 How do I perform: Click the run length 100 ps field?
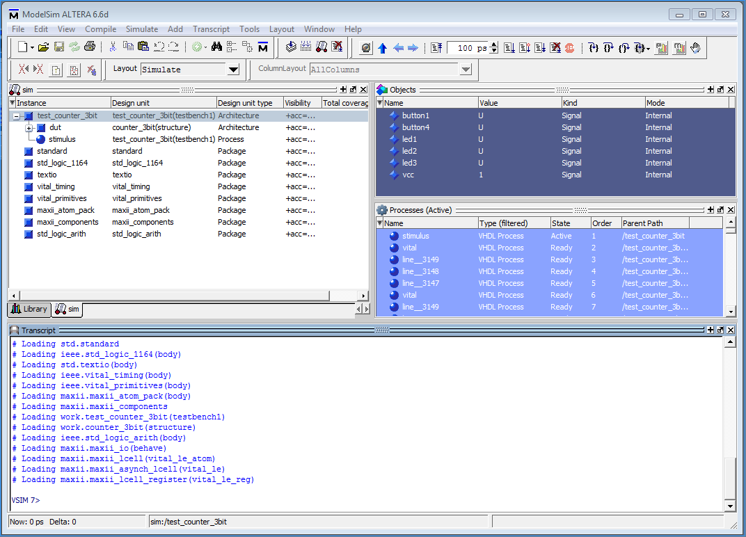[468, 48]
